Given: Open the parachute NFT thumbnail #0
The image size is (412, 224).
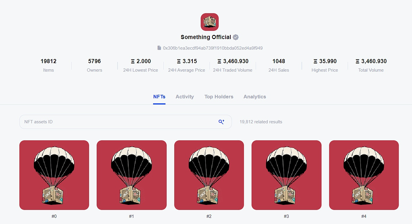Looking at the screenshot, I should pos(54,175).
